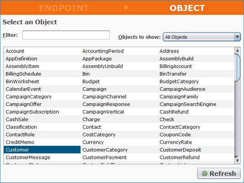
Task: Click the ContactCategory entry
Action: 180,127
